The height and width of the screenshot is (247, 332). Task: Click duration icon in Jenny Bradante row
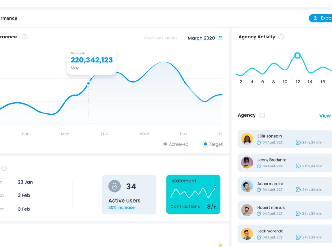click(298, 166)
